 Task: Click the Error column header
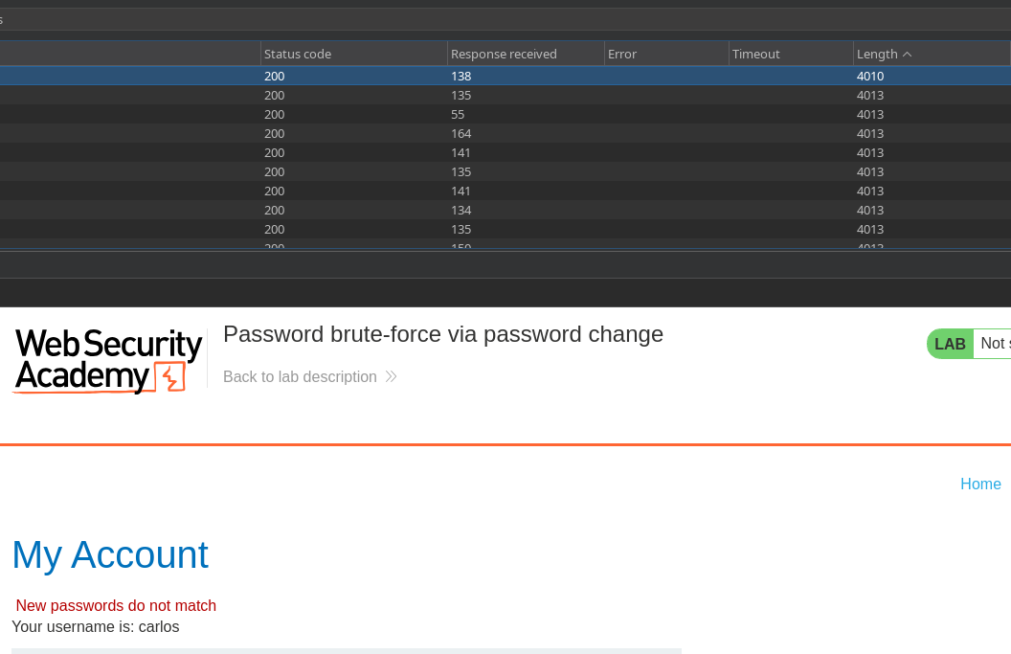click(622, 55)
